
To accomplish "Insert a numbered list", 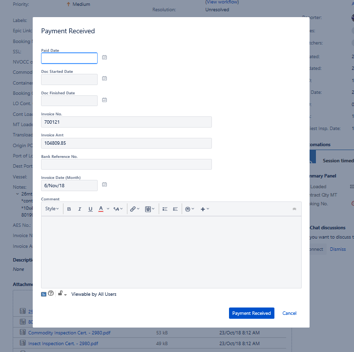I will point(175,209).
